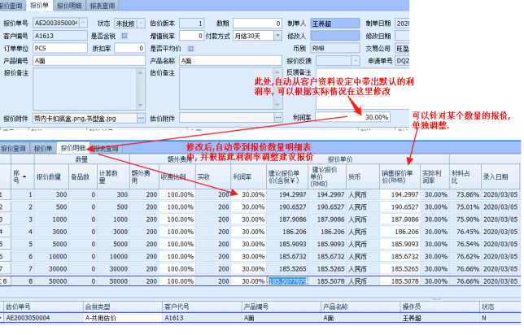Expand 状态 dropdown arrow

click(141, 23)
